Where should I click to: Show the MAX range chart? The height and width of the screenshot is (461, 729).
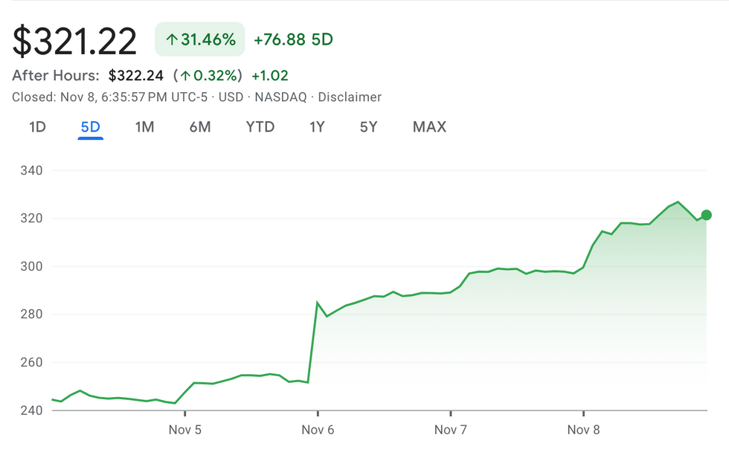click(x=429, y=127)
